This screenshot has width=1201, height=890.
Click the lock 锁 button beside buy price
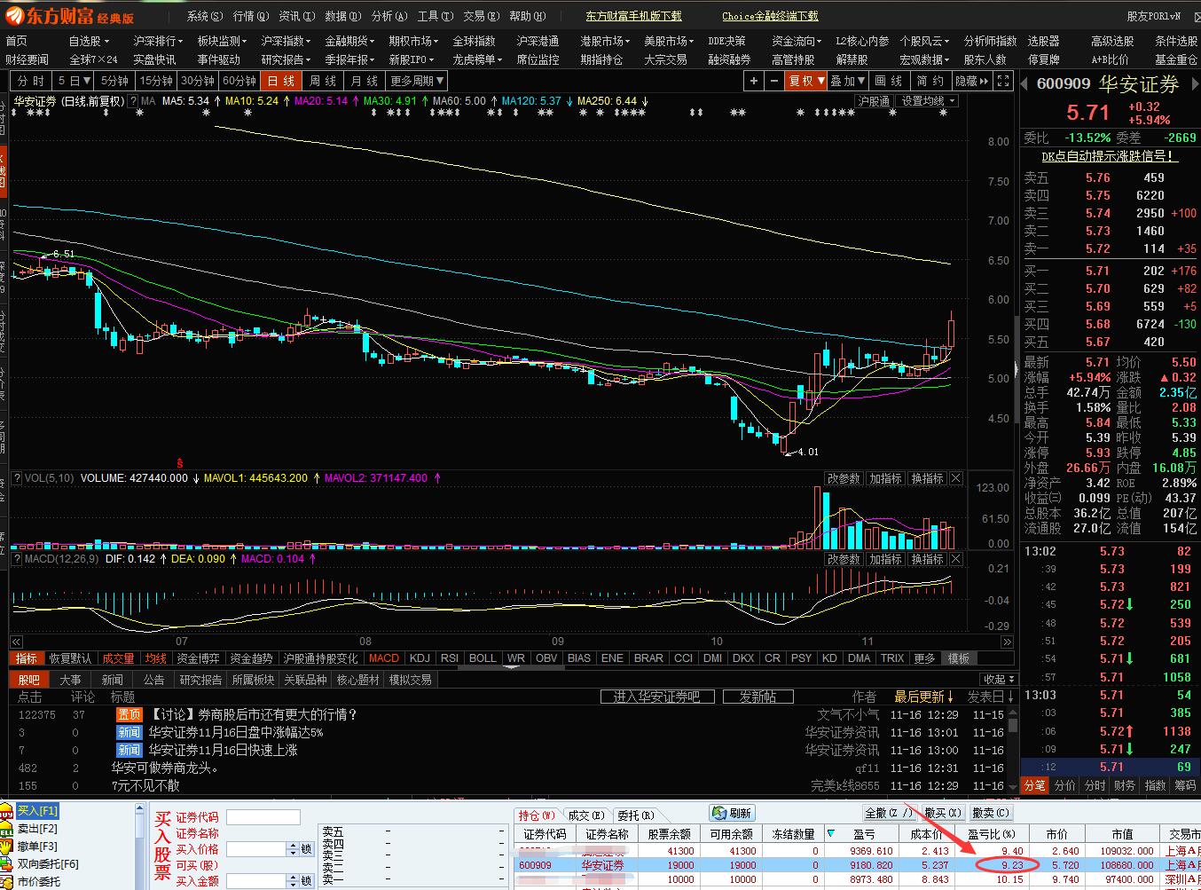coord(306,849)
